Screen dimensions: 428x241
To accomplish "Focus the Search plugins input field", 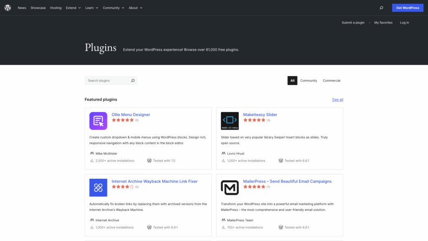I will pyautogui.click(x=107, y=81).
